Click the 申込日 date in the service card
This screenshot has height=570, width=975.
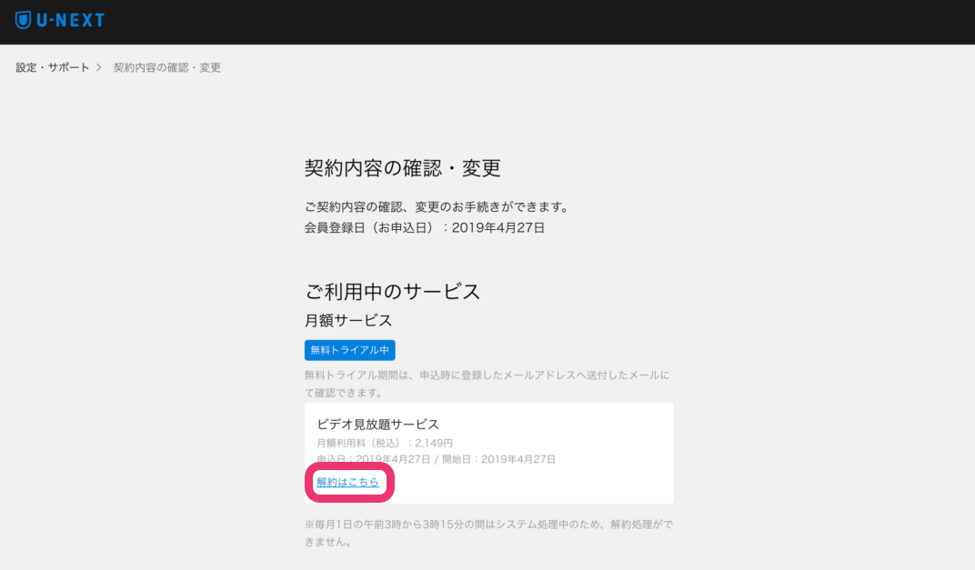372,459
